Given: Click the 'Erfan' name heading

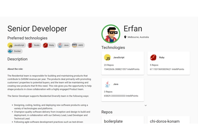Looking at the screenshot, I should tap(133, 29).
